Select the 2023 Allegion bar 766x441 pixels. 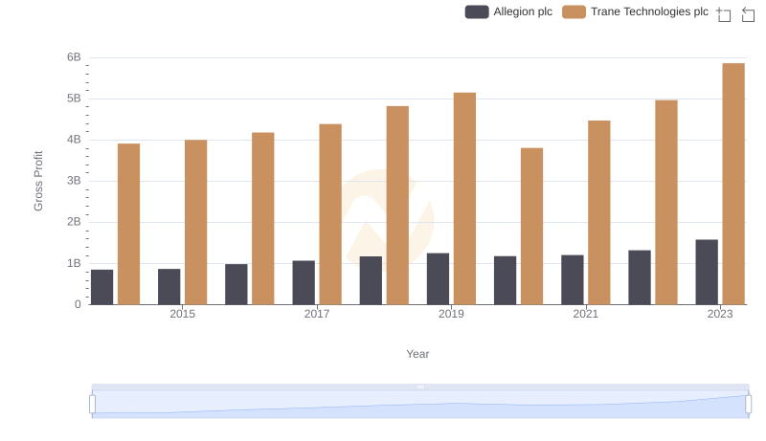[707, 272]
